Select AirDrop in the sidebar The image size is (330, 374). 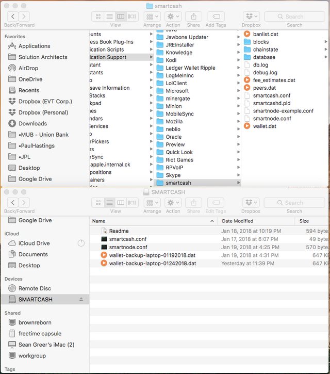[x=28, y=68]
